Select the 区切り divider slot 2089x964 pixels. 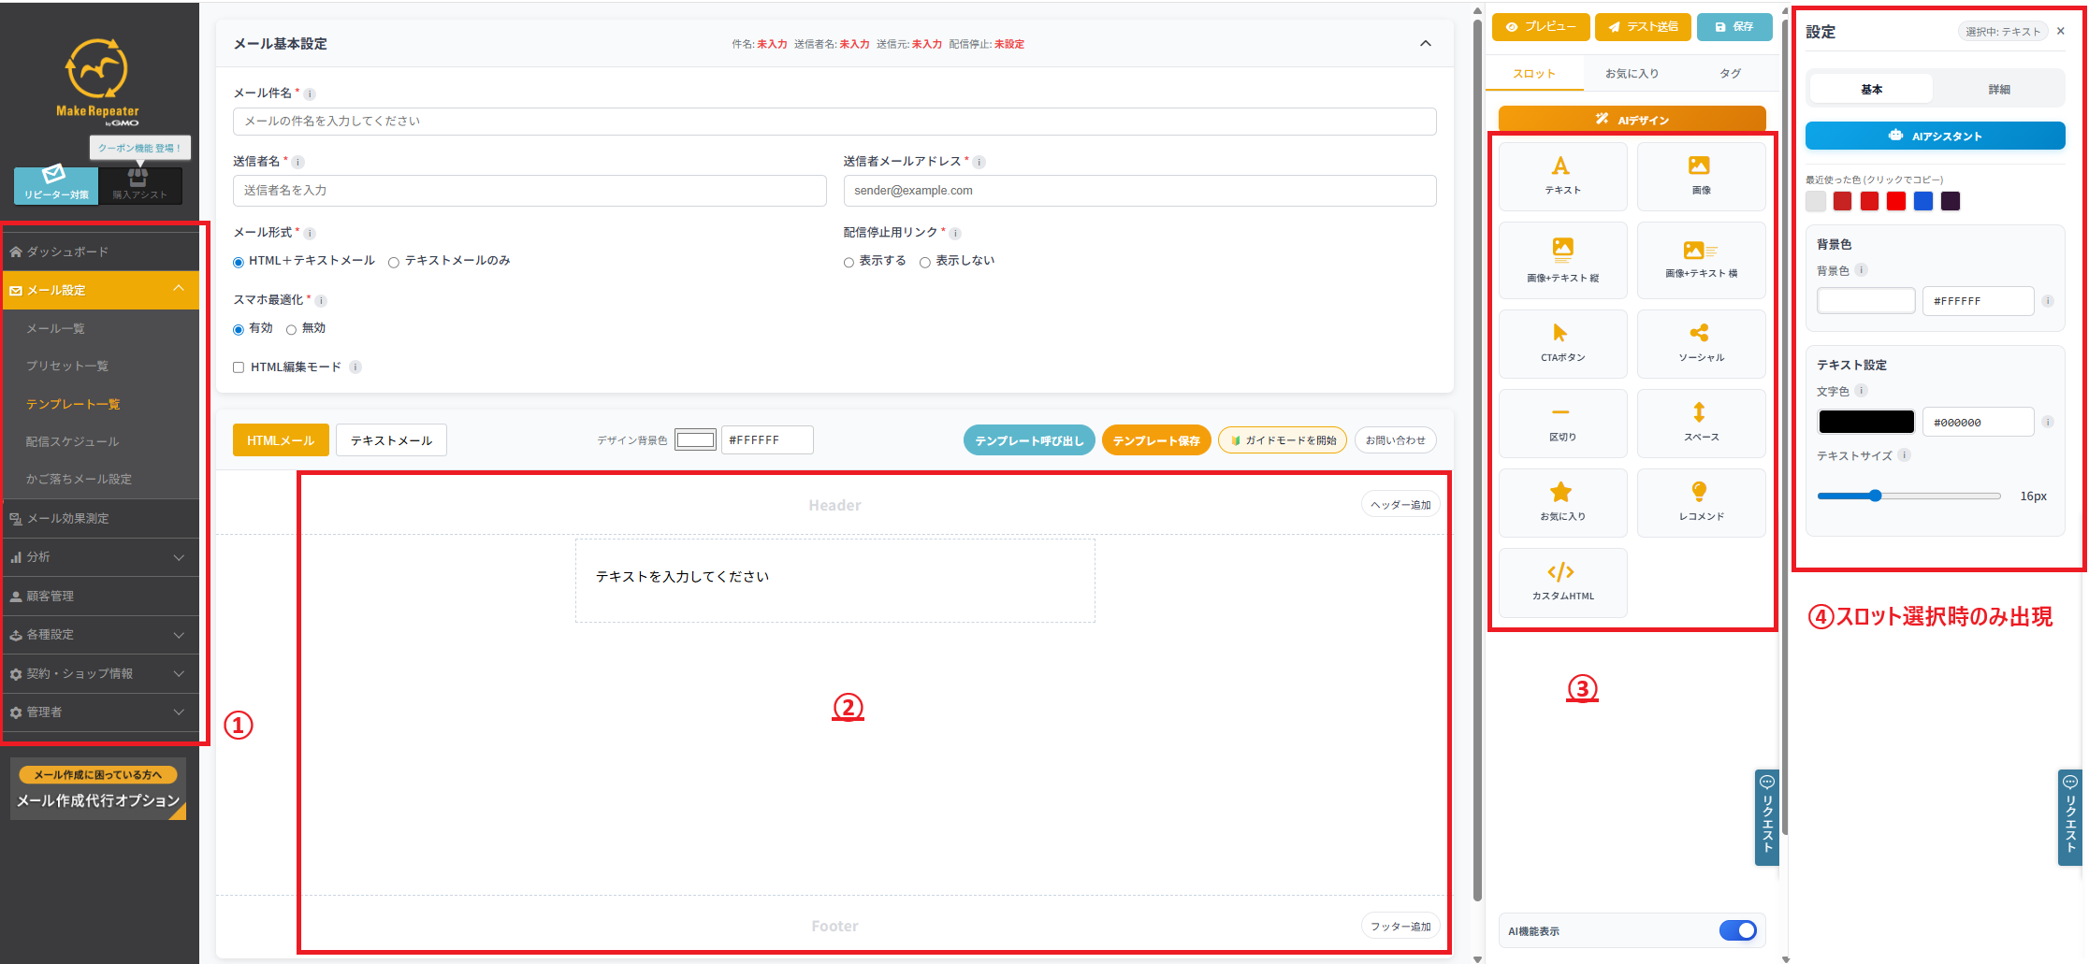point(1561,422)
